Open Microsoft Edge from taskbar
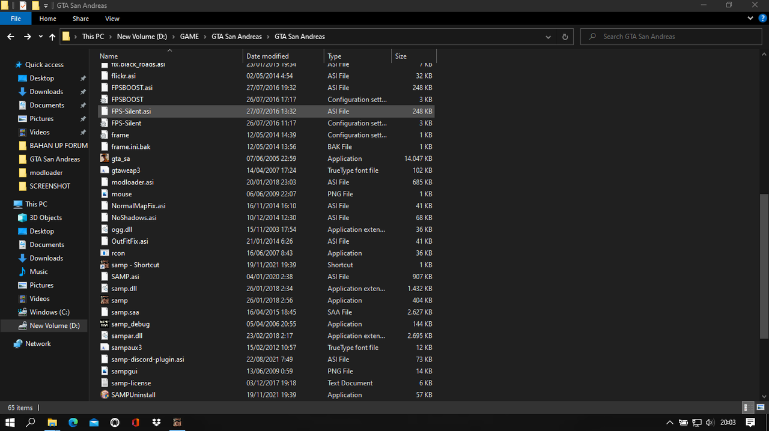 (73, 422)
